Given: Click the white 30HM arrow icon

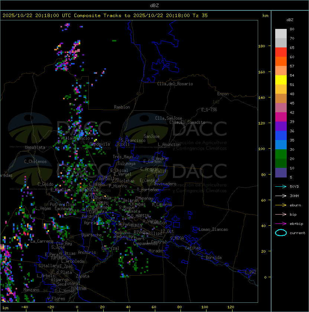Looking at the screenshot, I should tap(281, 196).
